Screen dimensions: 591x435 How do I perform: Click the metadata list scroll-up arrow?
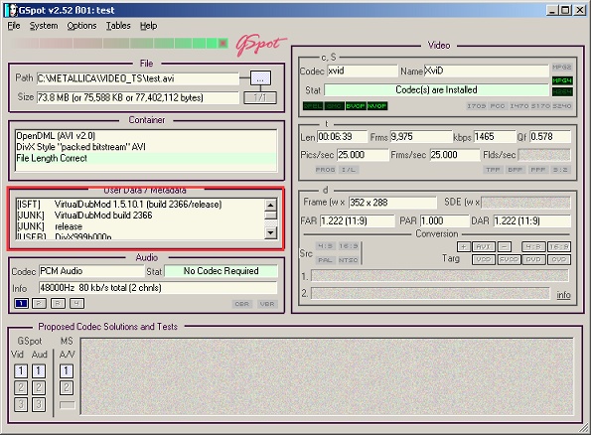tap(270, 205)
